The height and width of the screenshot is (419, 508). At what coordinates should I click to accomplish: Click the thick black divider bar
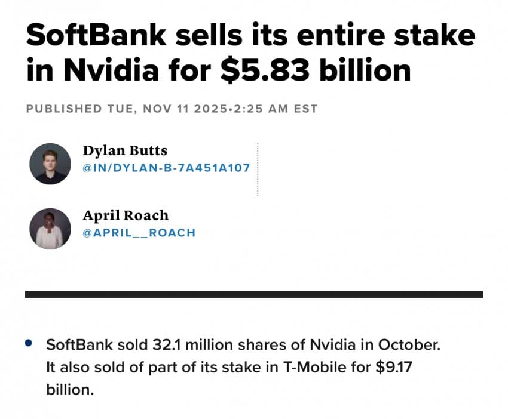click(x=253, y=294)
